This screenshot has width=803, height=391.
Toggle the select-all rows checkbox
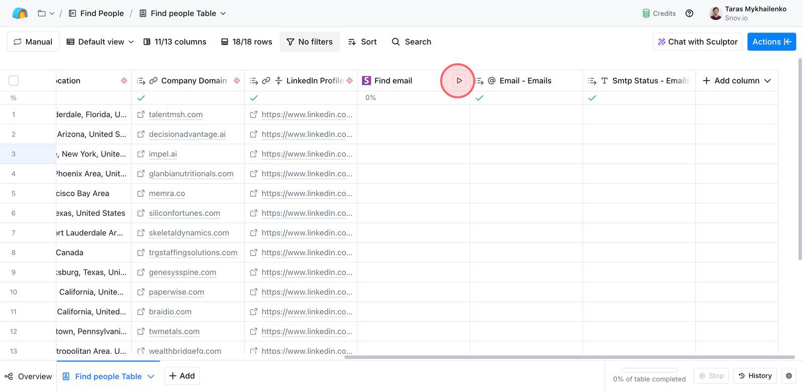pos(14,80)
